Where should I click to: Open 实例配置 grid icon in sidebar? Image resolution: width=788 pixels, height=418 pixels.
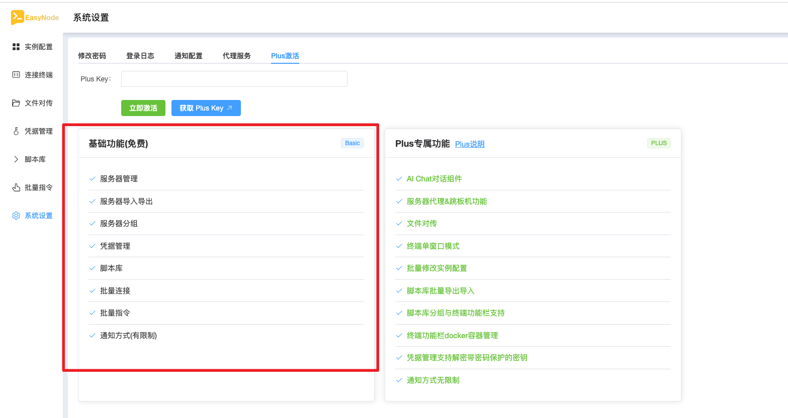(16, 47)
